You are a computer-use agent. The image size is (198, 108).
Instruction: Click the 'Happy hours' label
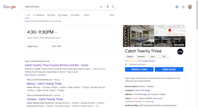point(33,46)
